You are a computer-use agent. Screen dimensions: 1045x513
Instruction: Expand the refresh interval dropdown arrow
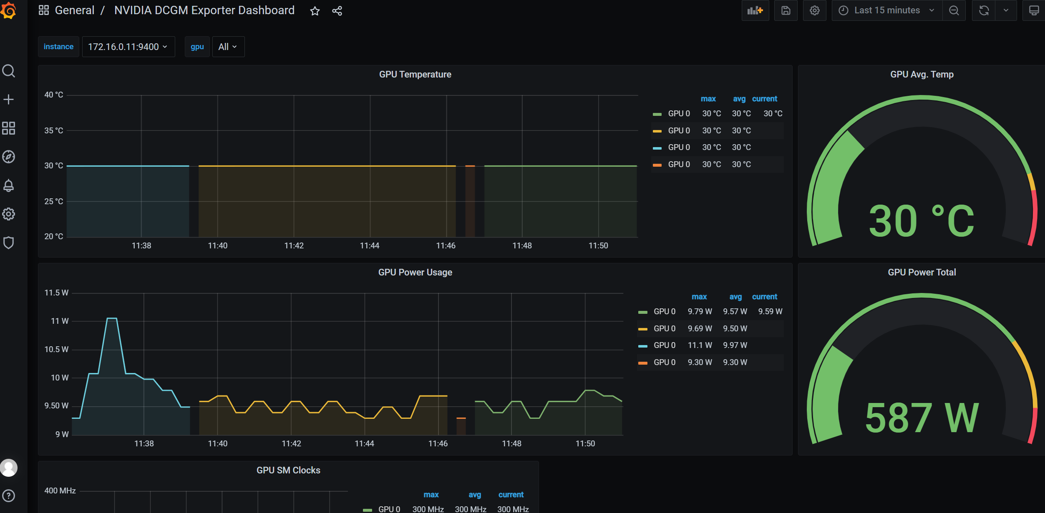point(1006,10)
